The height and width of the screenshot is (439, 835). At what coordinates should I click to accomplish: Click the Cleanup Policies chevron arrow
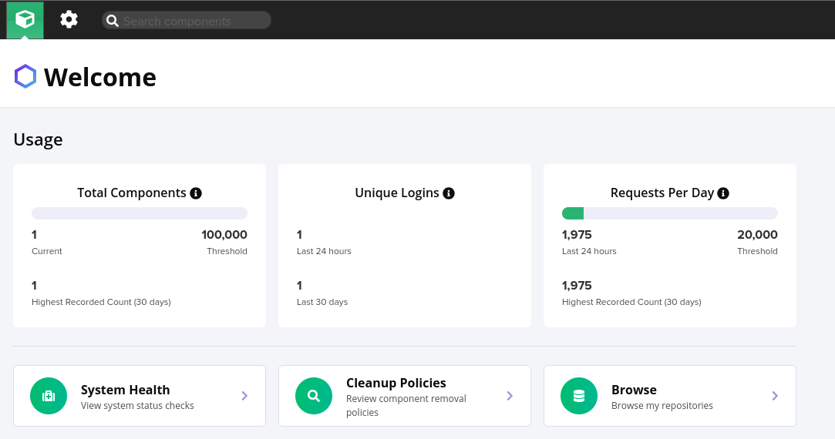pyautogui.click(x=510, y=396)
